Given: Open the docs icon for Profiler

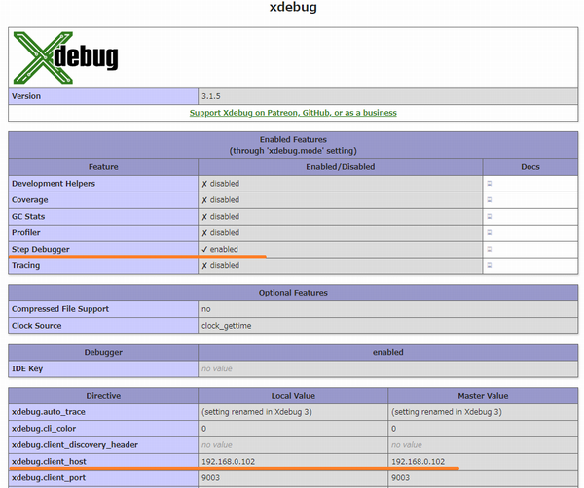Looking at the screenshot, I should [490, 232].
